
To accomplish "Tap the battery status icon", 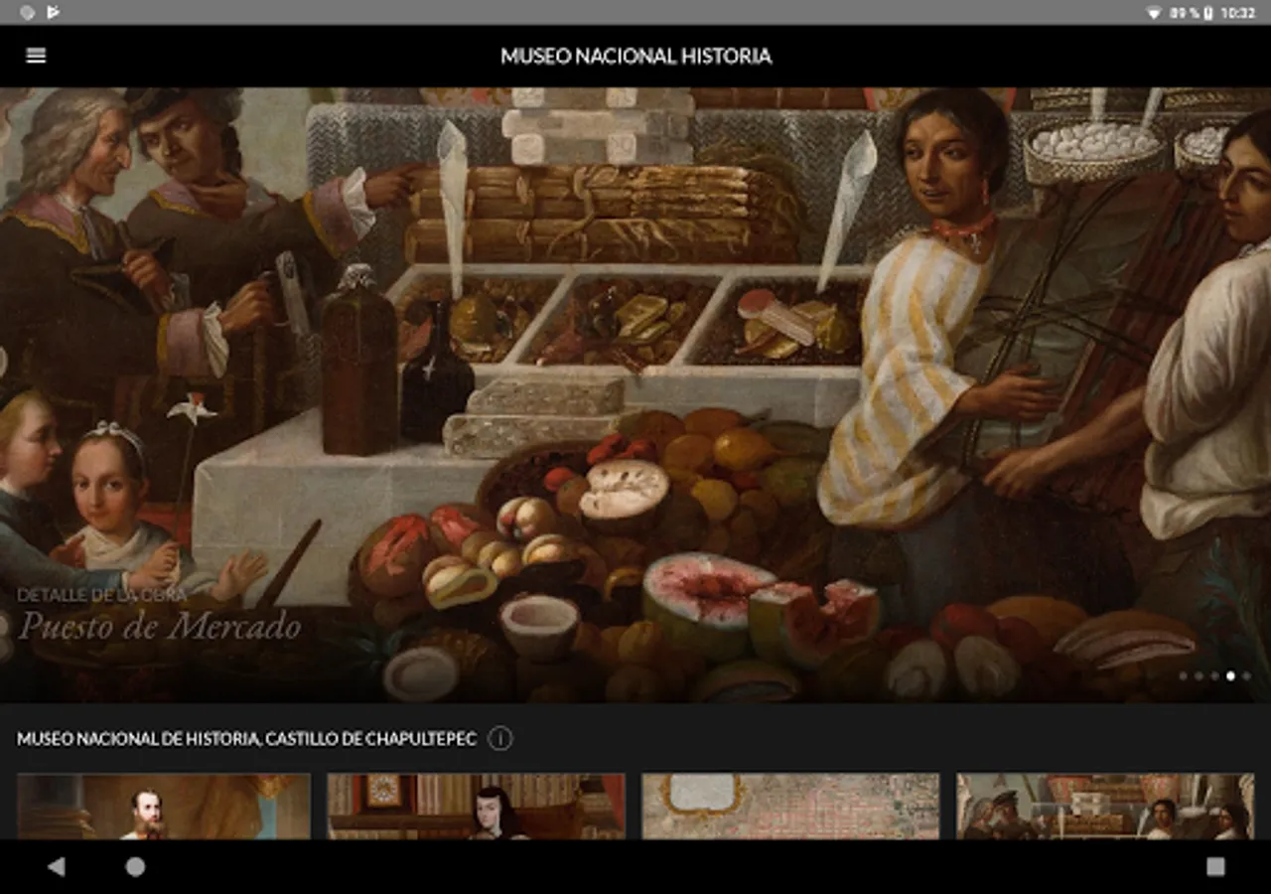I will pos(1208,13).
